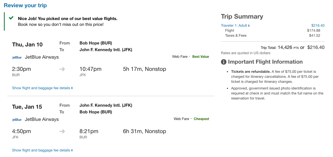The image size is (333, 157).
Task: Click the Best Value fare label
Action: click(200, 57)
